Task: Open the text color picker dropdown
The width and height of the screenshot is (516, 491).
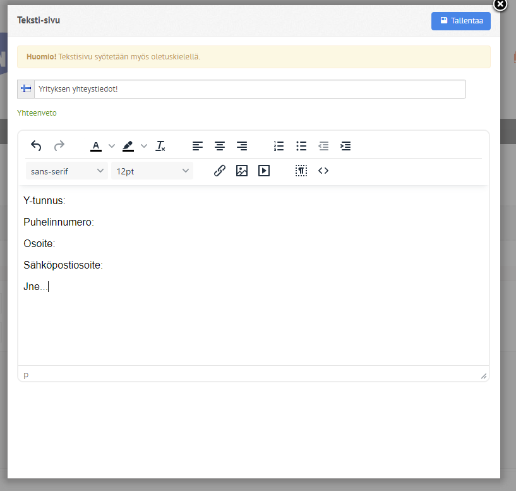Action: pos(112,146)
